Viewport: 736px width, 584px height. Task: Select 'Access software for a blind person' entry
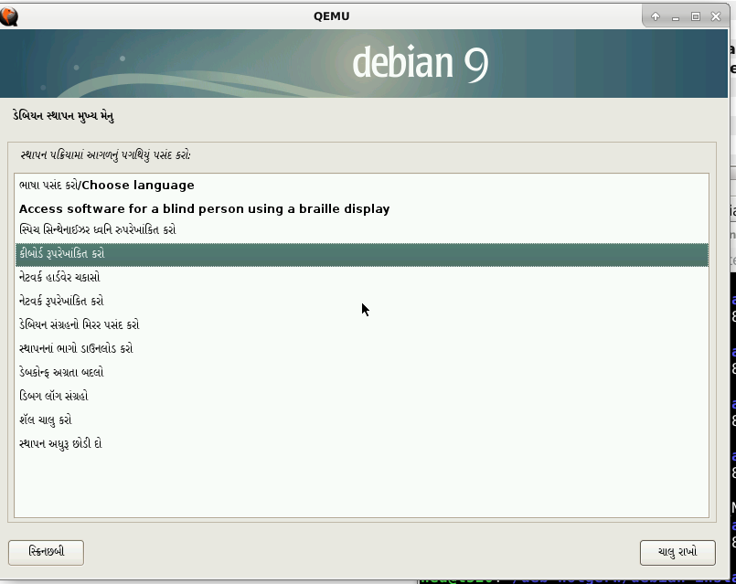[x=361, y=208]
